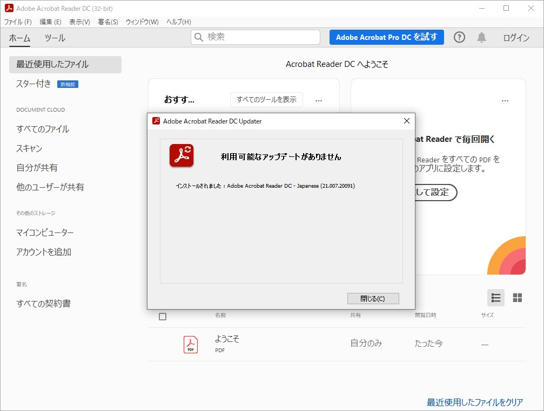This screenshot has width=544, height=411.
Task: Open the overflow menu on the おすすめ card
Action: pos(319,100)
